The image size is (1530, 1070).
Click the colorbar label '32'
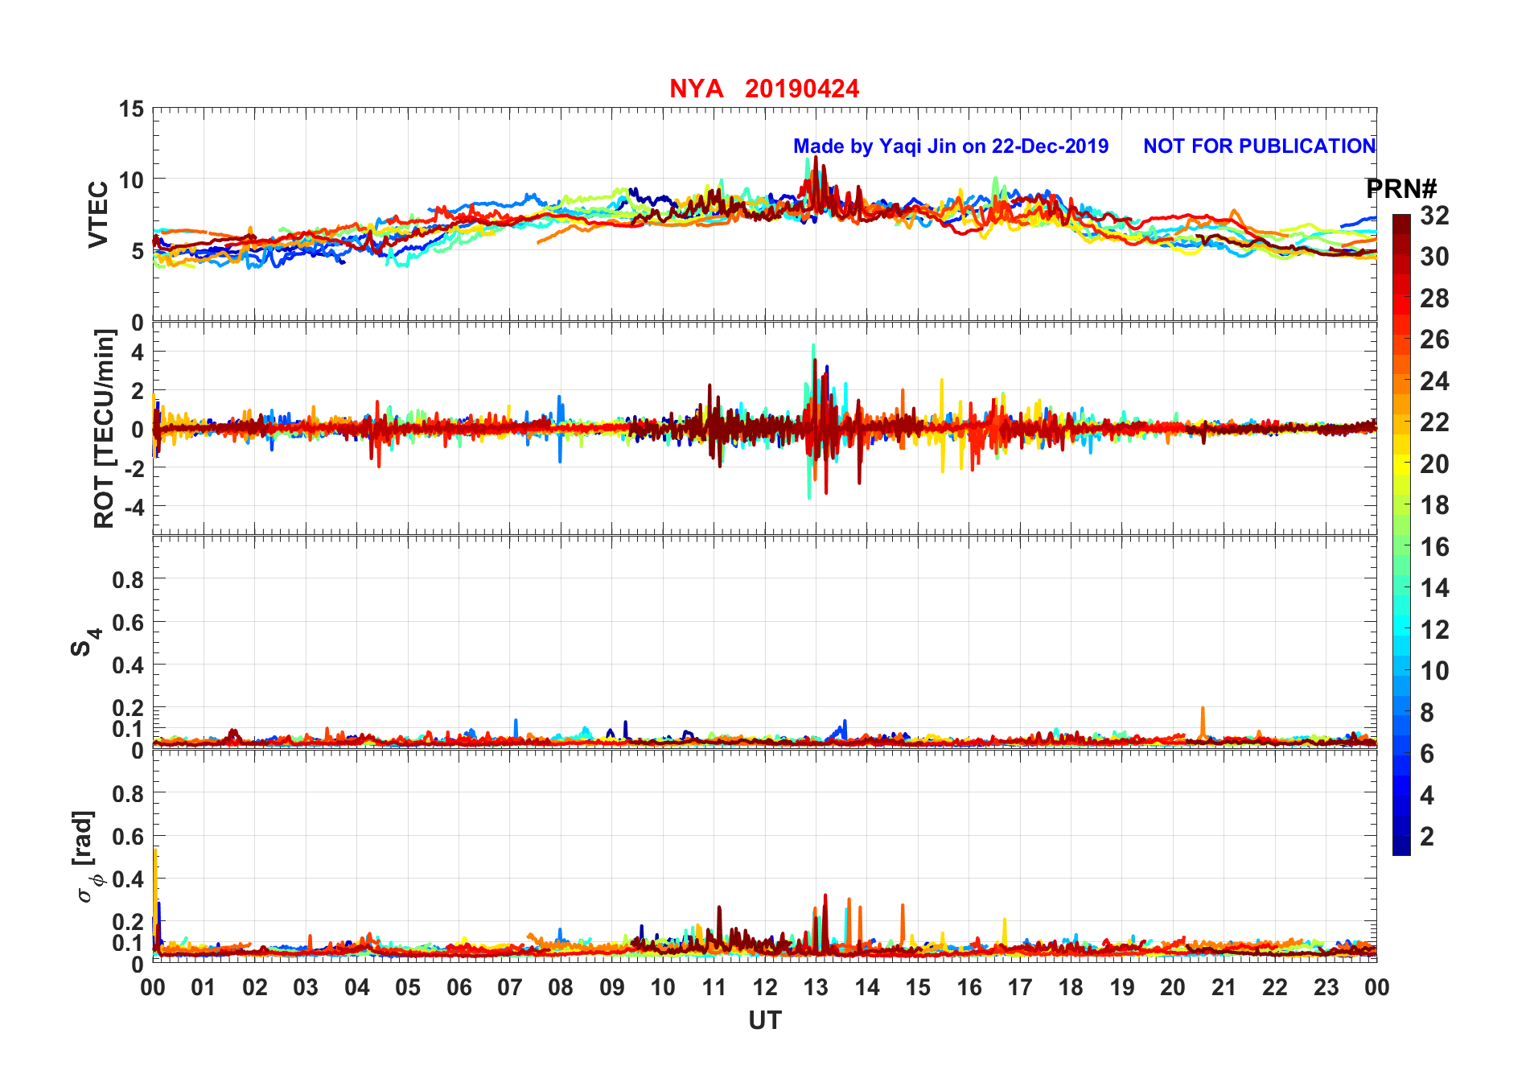point(1434,216)
